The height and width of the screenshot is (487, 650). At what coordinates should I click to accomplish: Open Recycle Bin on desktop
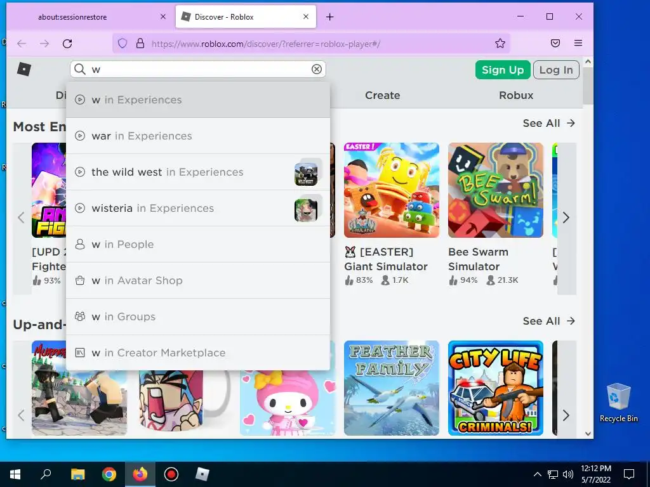click(618, 403)
